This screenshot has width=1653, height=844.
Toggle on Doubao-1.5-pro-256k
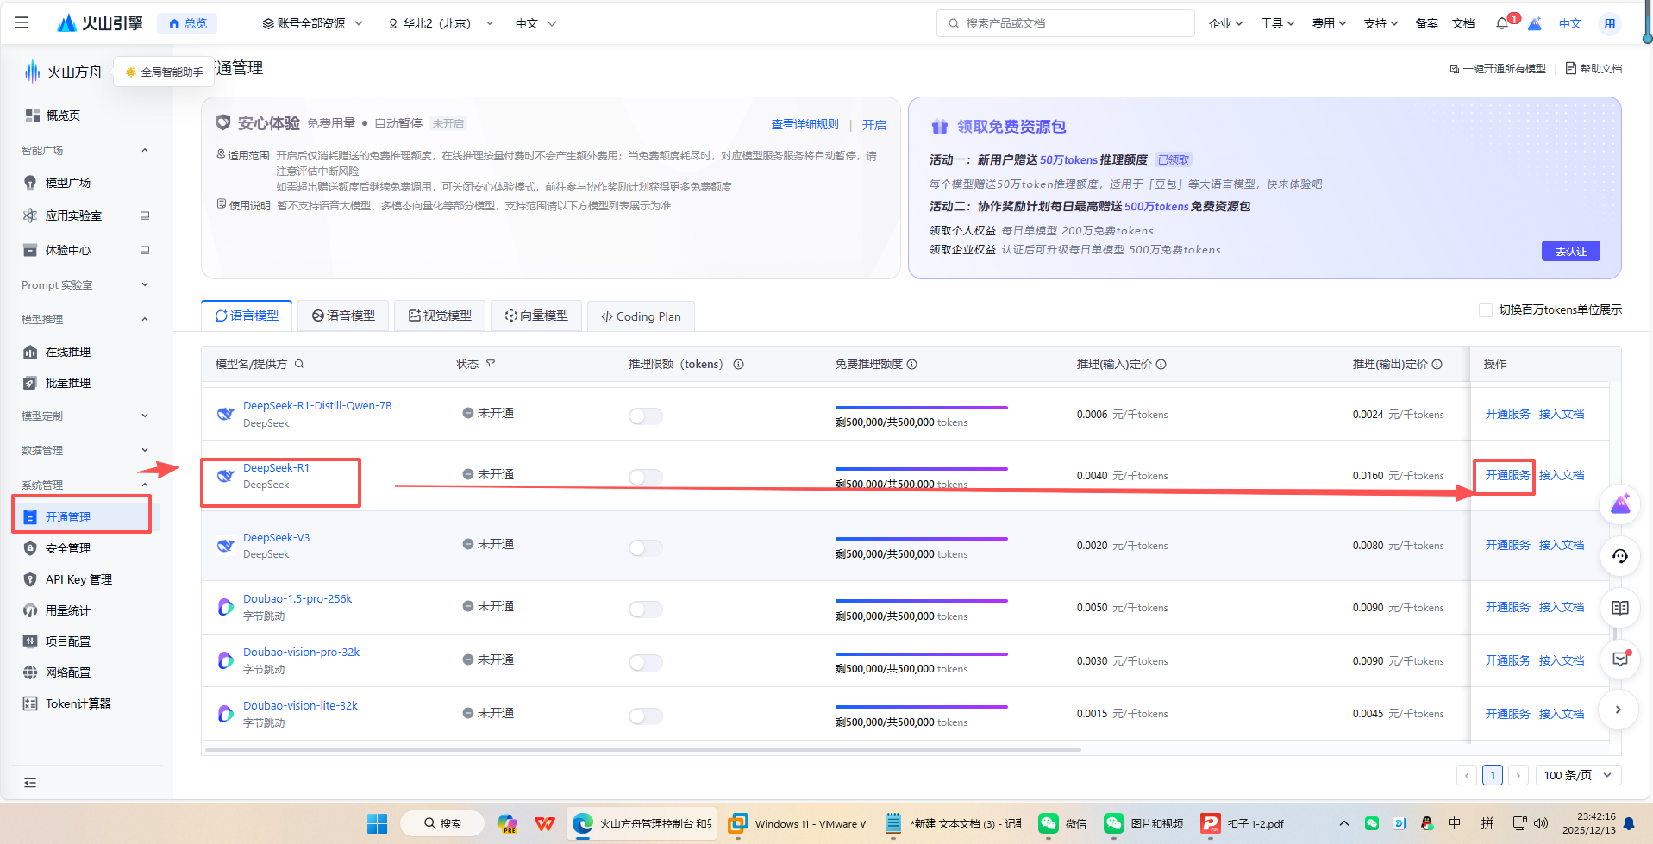click(x=645, y=609)
